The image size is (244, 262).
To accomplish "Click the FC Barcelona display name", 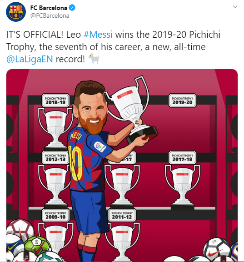I will (49, 8).
